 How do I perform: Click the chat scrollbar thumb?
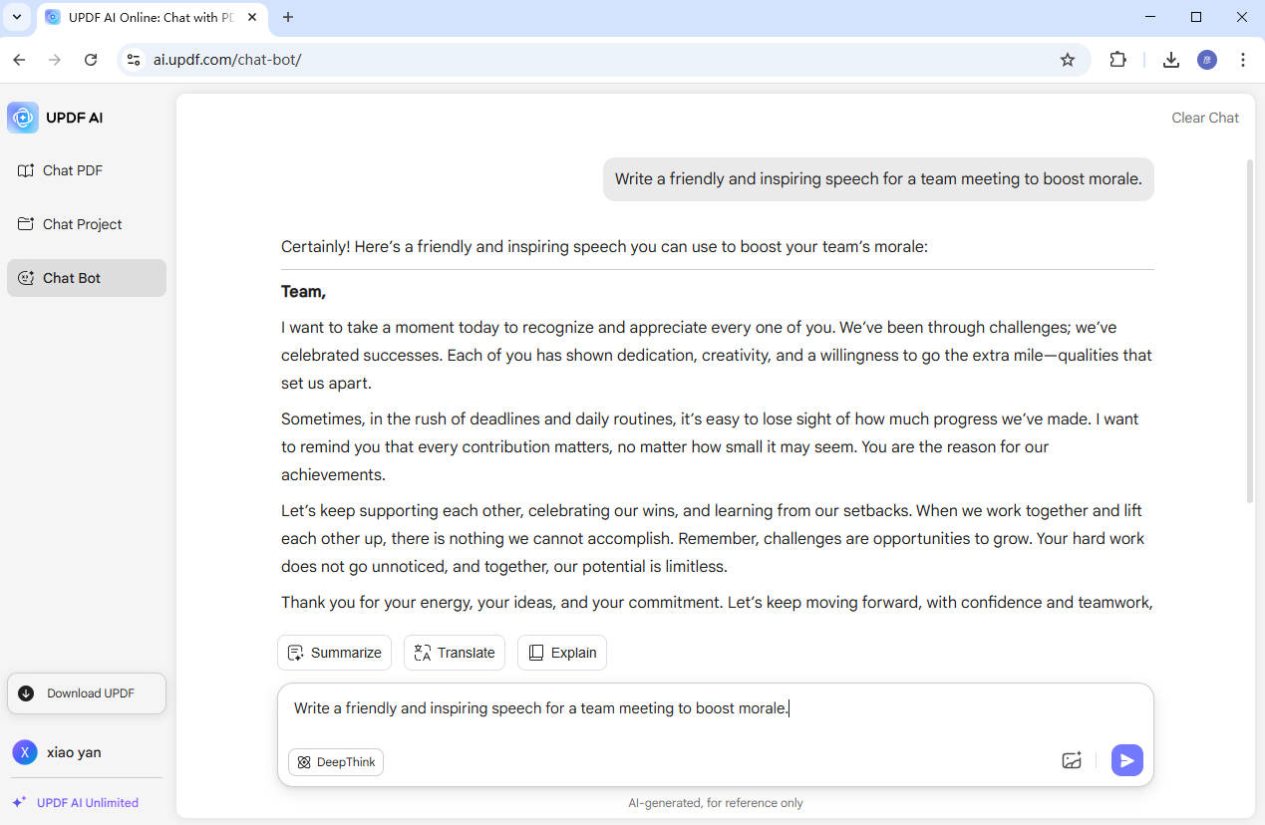coord(1250,329)
